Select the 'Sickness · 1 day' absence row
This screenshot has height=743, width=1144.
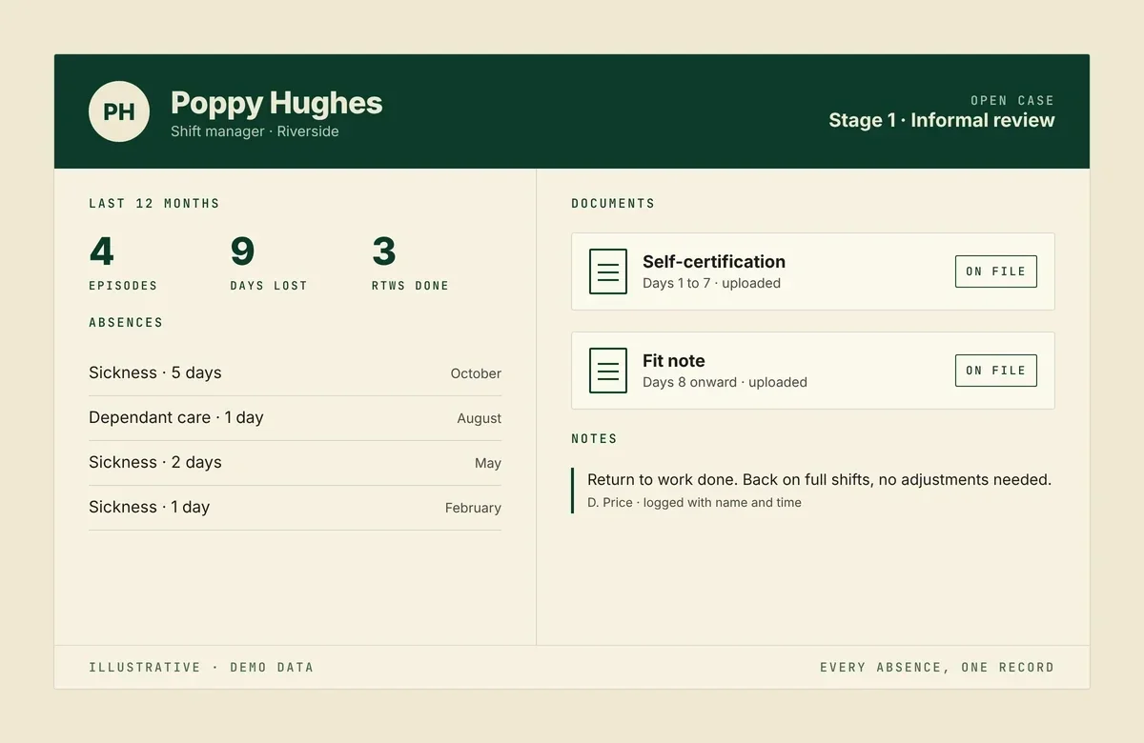point(295,508)
